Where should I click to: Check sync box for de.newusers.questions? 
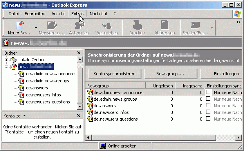click(208, 119)
